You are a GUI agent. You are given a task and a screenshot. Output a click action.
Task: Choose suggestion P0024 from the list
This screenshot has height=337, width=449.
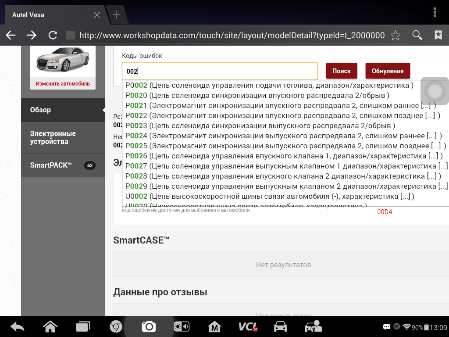point(284,136)
